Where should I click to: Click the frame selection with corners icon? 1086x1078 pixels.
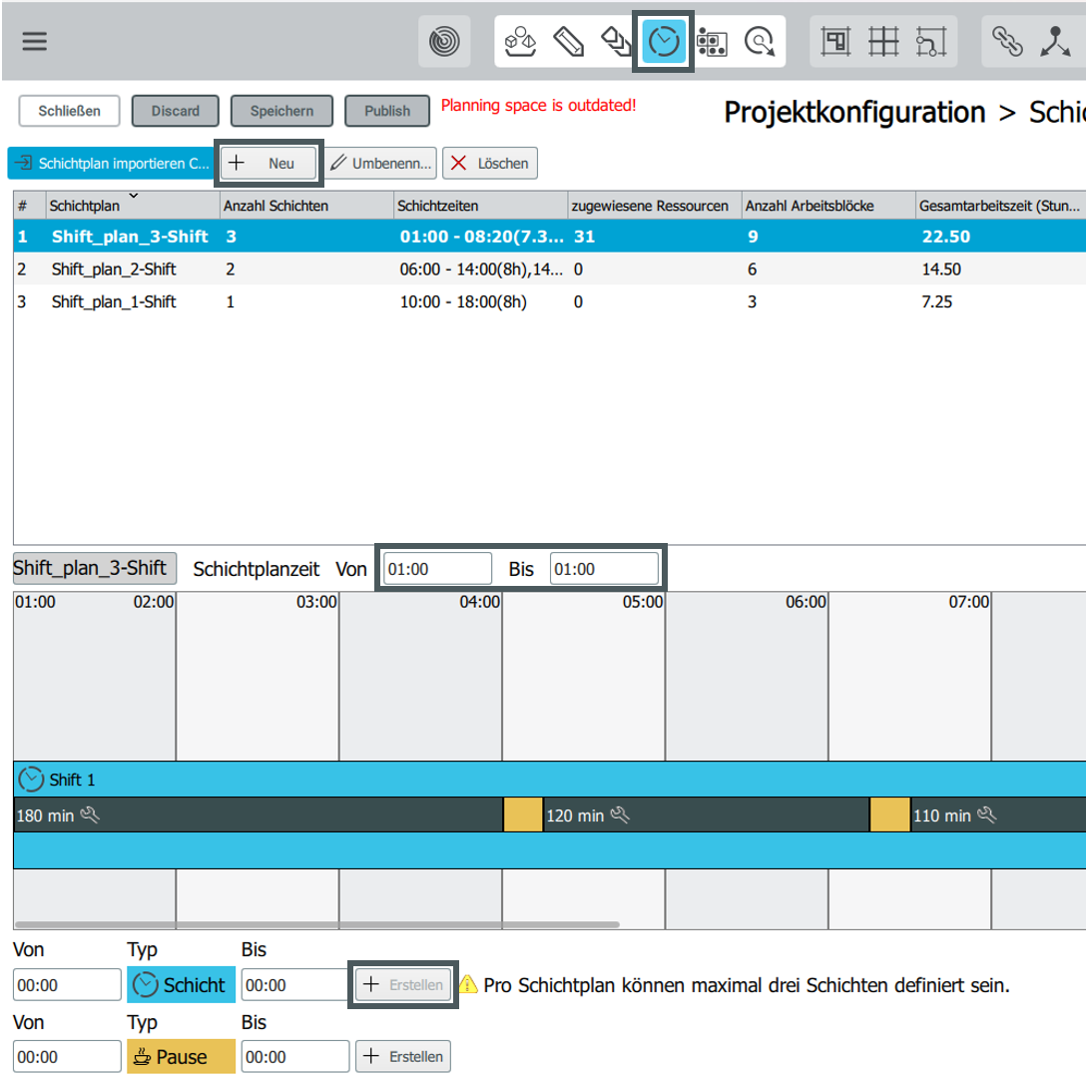[931, 42]
